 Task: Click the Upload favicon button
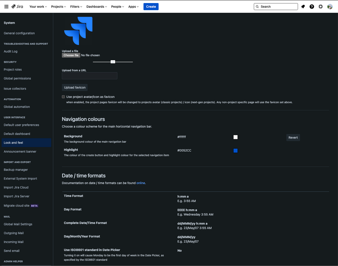click(x=74, y=87)
